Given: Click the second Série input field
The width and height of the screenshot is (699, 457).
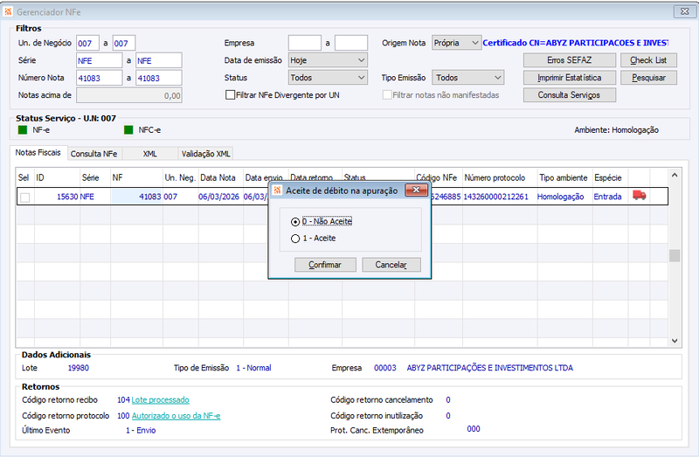Looking at the screenshot, I should pos(159,60).
